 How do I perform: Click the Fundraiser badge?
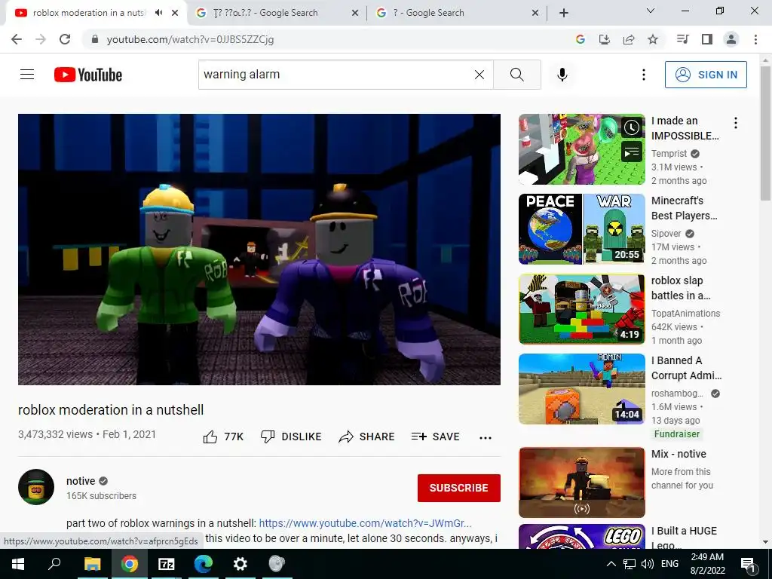pos(676,433)
